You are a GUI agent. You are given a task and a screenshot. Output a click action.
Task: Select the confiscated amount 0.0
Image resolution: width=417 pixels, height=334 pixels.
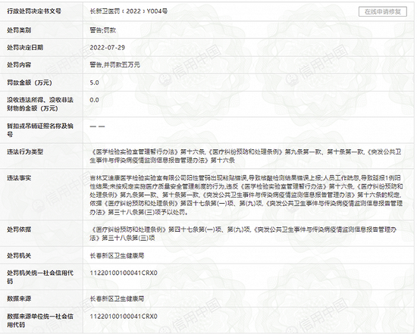[x=95, y=100]
